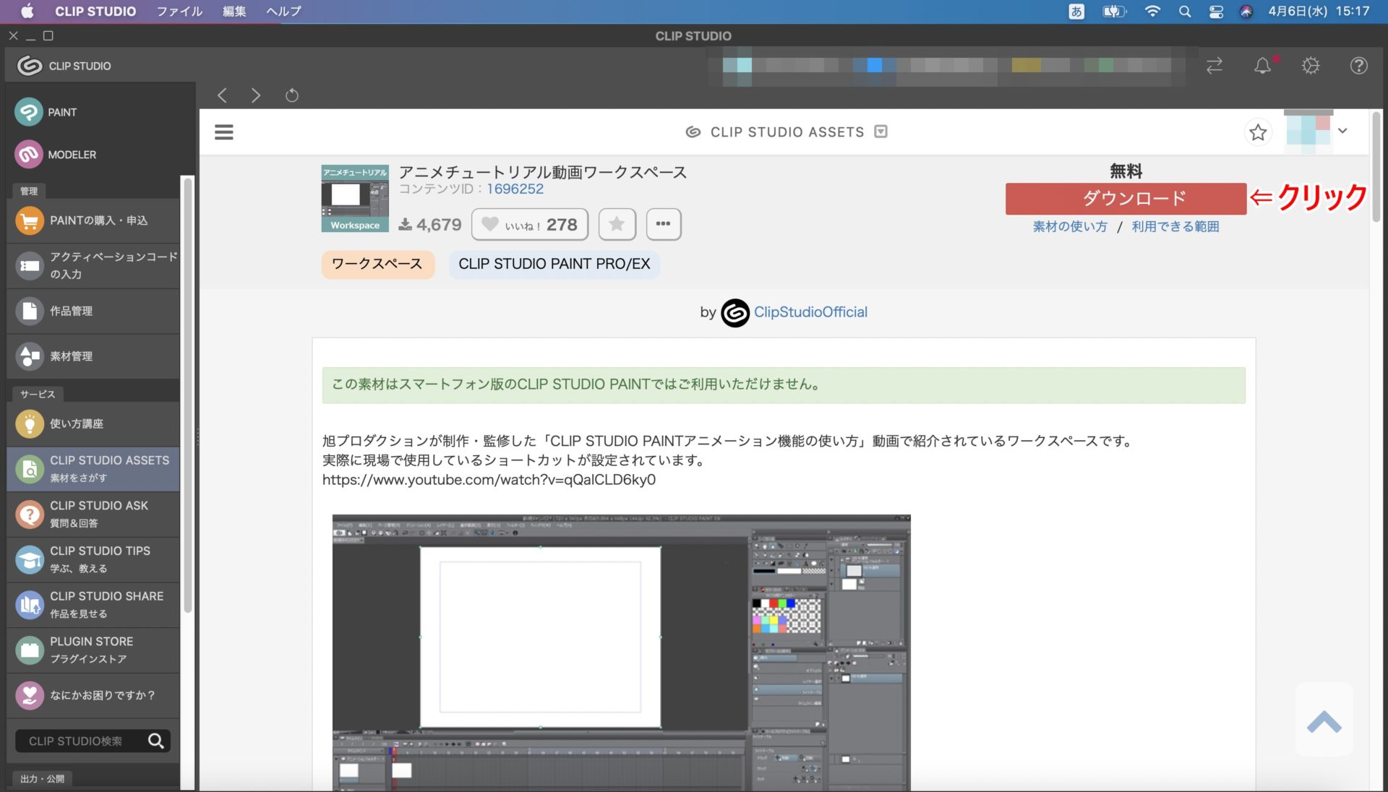Open the ファイル menu
The height and width of the screenshot is (792, 1388).
[x=179, y=11]
